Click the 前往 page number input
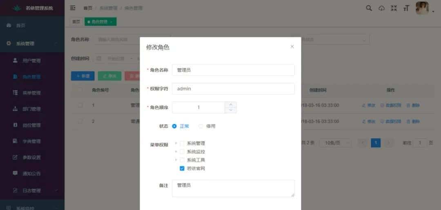This screenshot has height=210, width=441. click(x=420, y=143)
